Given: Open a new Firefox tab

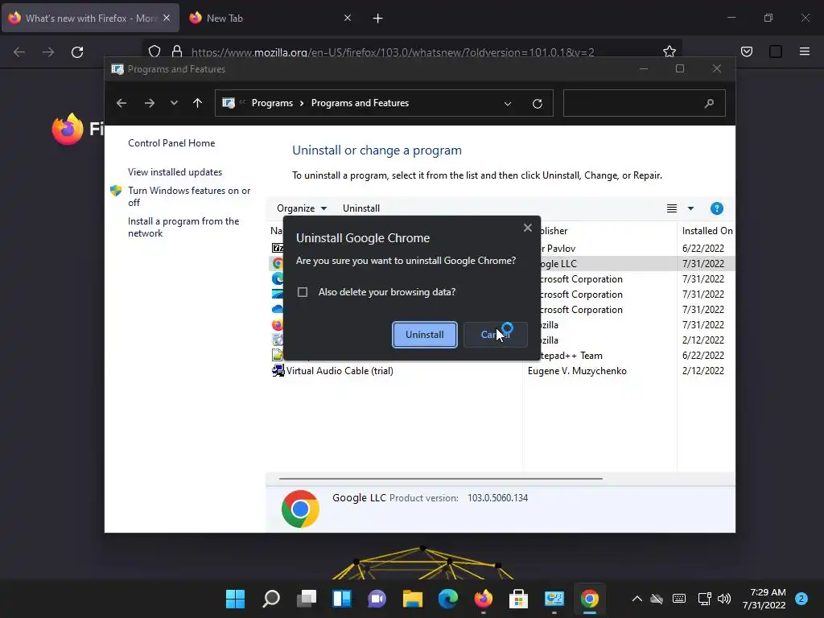Looking at the screenshot, I should [378, 19].
